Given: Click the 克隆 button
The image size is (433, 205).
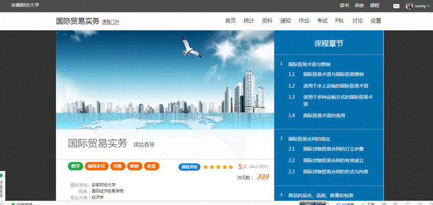Looking at the screenshot, I should [x=118, y=166].
